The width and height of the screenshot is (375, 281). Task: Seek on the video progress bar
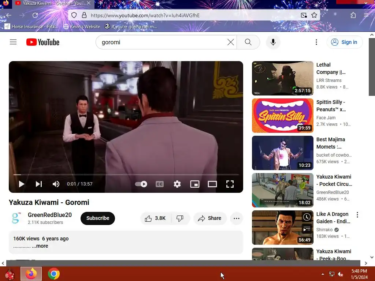pyautogui.click(x=126, y=175)
